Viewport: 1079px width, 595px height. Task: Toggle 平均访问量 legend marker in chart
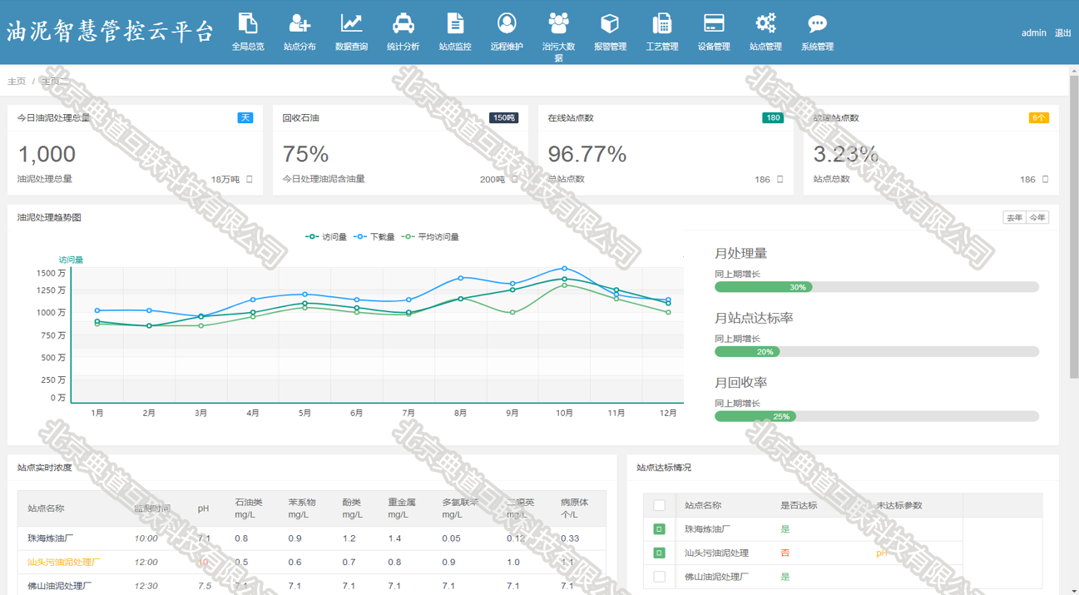(408, 237)
